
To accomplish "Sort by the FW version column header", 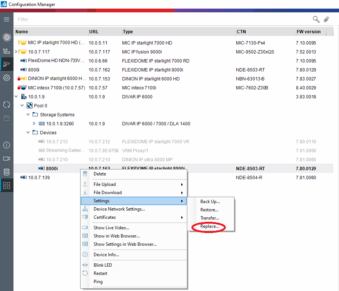I will 309,32.
